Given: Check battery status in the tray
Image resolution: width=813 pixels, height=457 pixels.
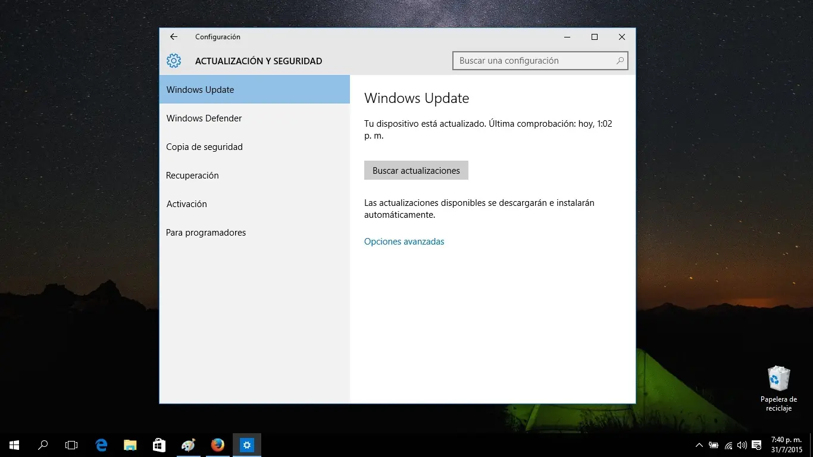Looking at the screenshot, I should tap(714, 445).
